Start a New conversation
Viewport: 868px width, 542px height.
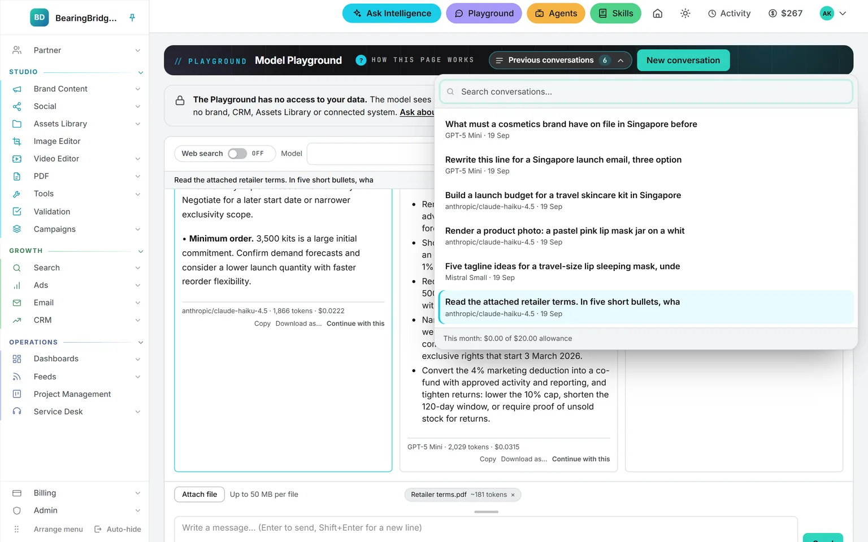pyautogui.click(x=683, y=60)
